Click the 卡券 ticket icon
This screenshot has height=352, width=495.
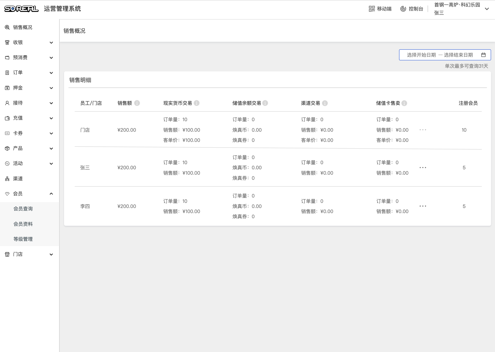pyautogui.click(x=7, y=133)
